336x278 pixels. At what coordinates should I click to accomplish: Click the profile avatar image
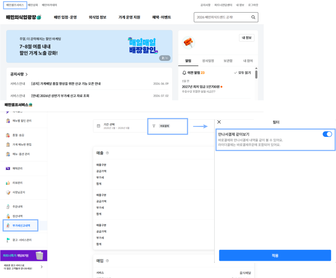tap(188, 42)
